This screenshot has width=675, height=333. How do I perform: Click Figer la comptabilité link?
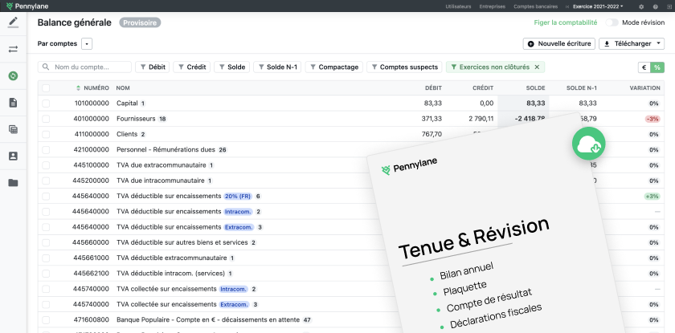(x=566, y=22)
